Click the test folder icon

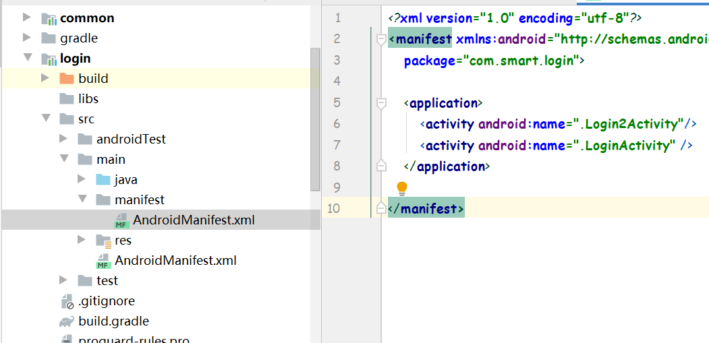click(85, 280)
